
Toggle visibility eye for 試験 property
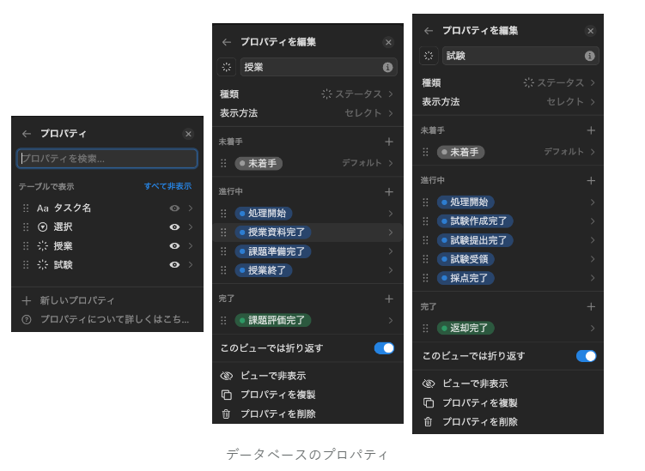click(x=174, y=265)
